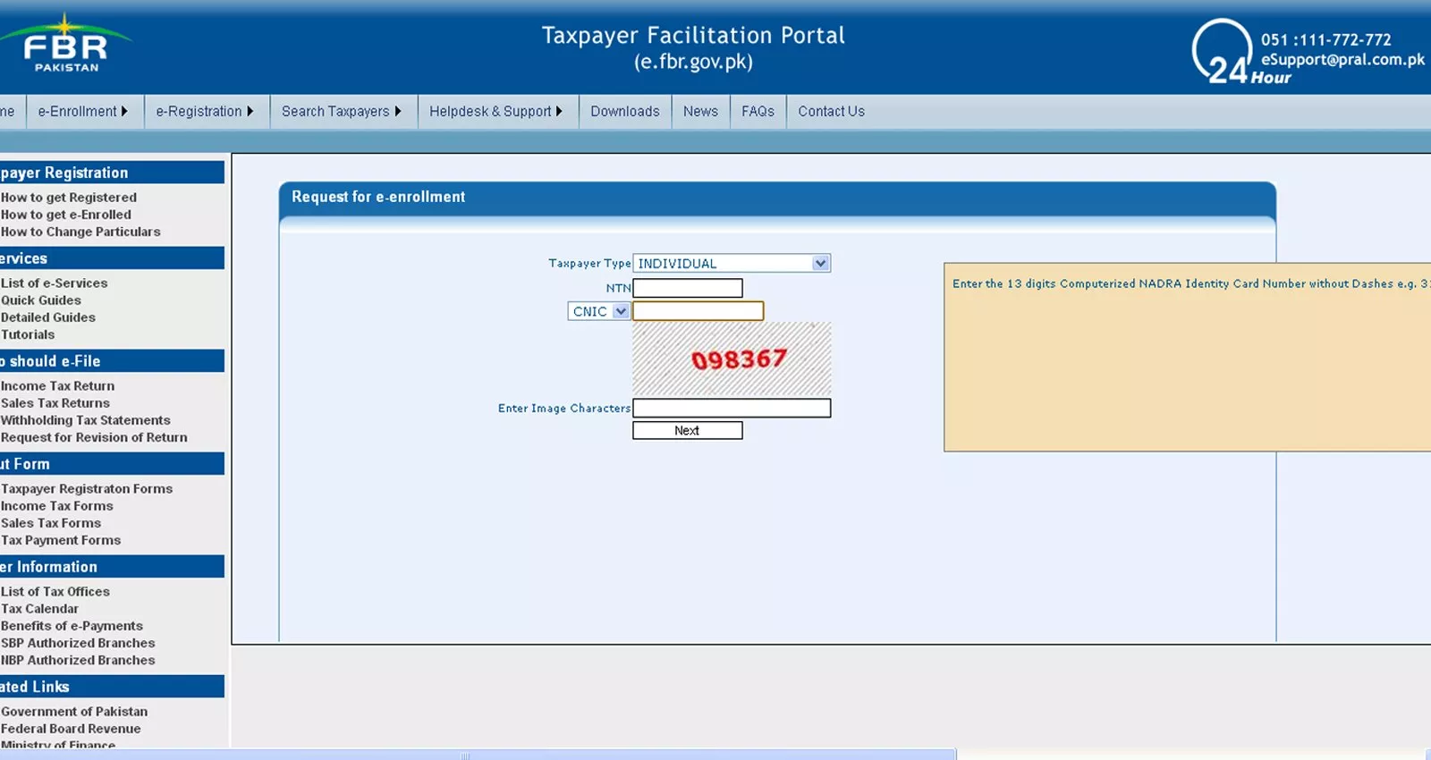This screenshot has width=1431, height=760.
Task: Open Tax Calendar link
Action: pos(40,609)
